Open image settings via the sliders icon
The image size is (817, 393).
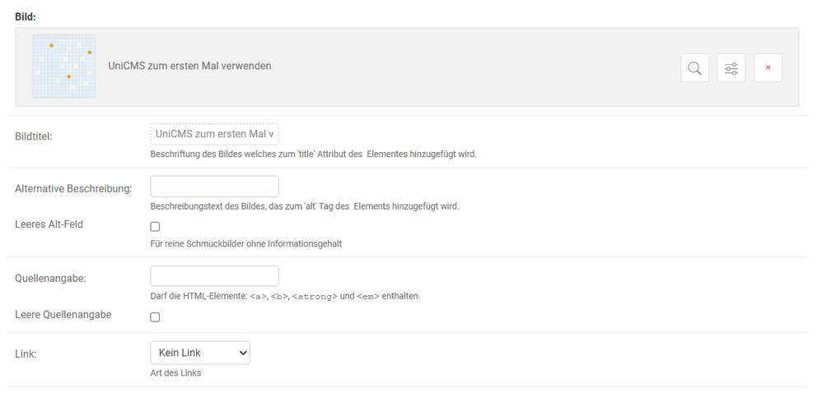pos(731,67)
